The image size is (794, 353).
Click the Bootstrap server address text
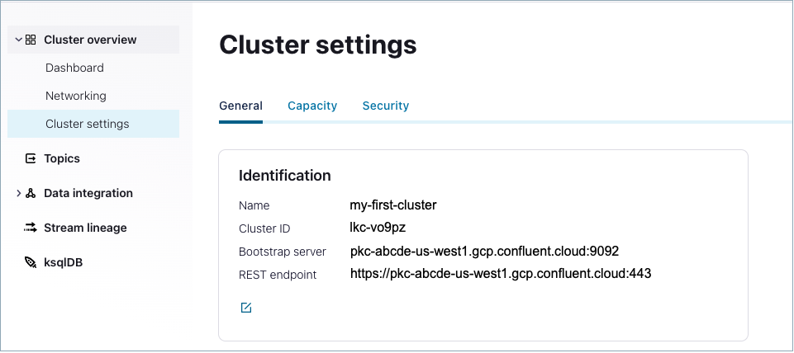click(x=484, y=252)
